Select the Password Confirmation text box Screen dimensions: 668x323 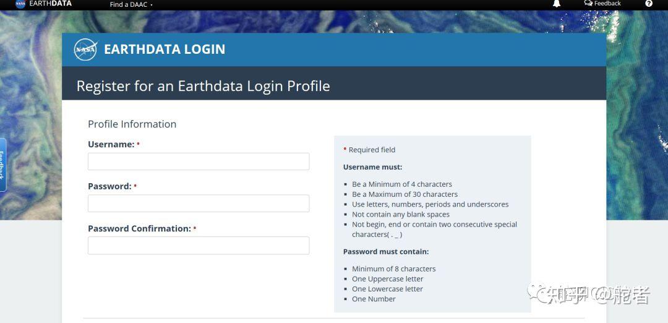point(199,246)
